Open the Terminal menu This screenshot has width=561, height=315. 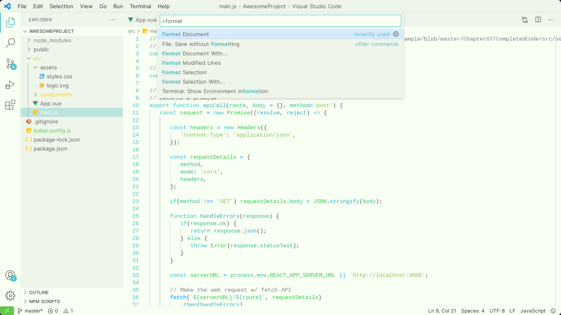pos(140,6)
